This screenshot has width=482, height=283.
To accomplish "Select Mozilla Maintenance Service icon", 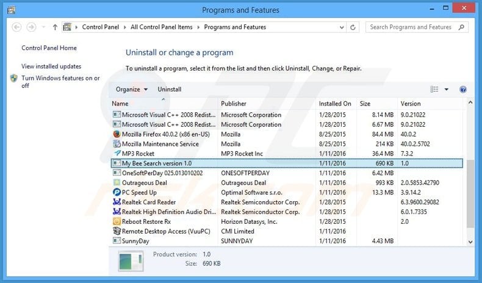I will [x=117, y=144].
